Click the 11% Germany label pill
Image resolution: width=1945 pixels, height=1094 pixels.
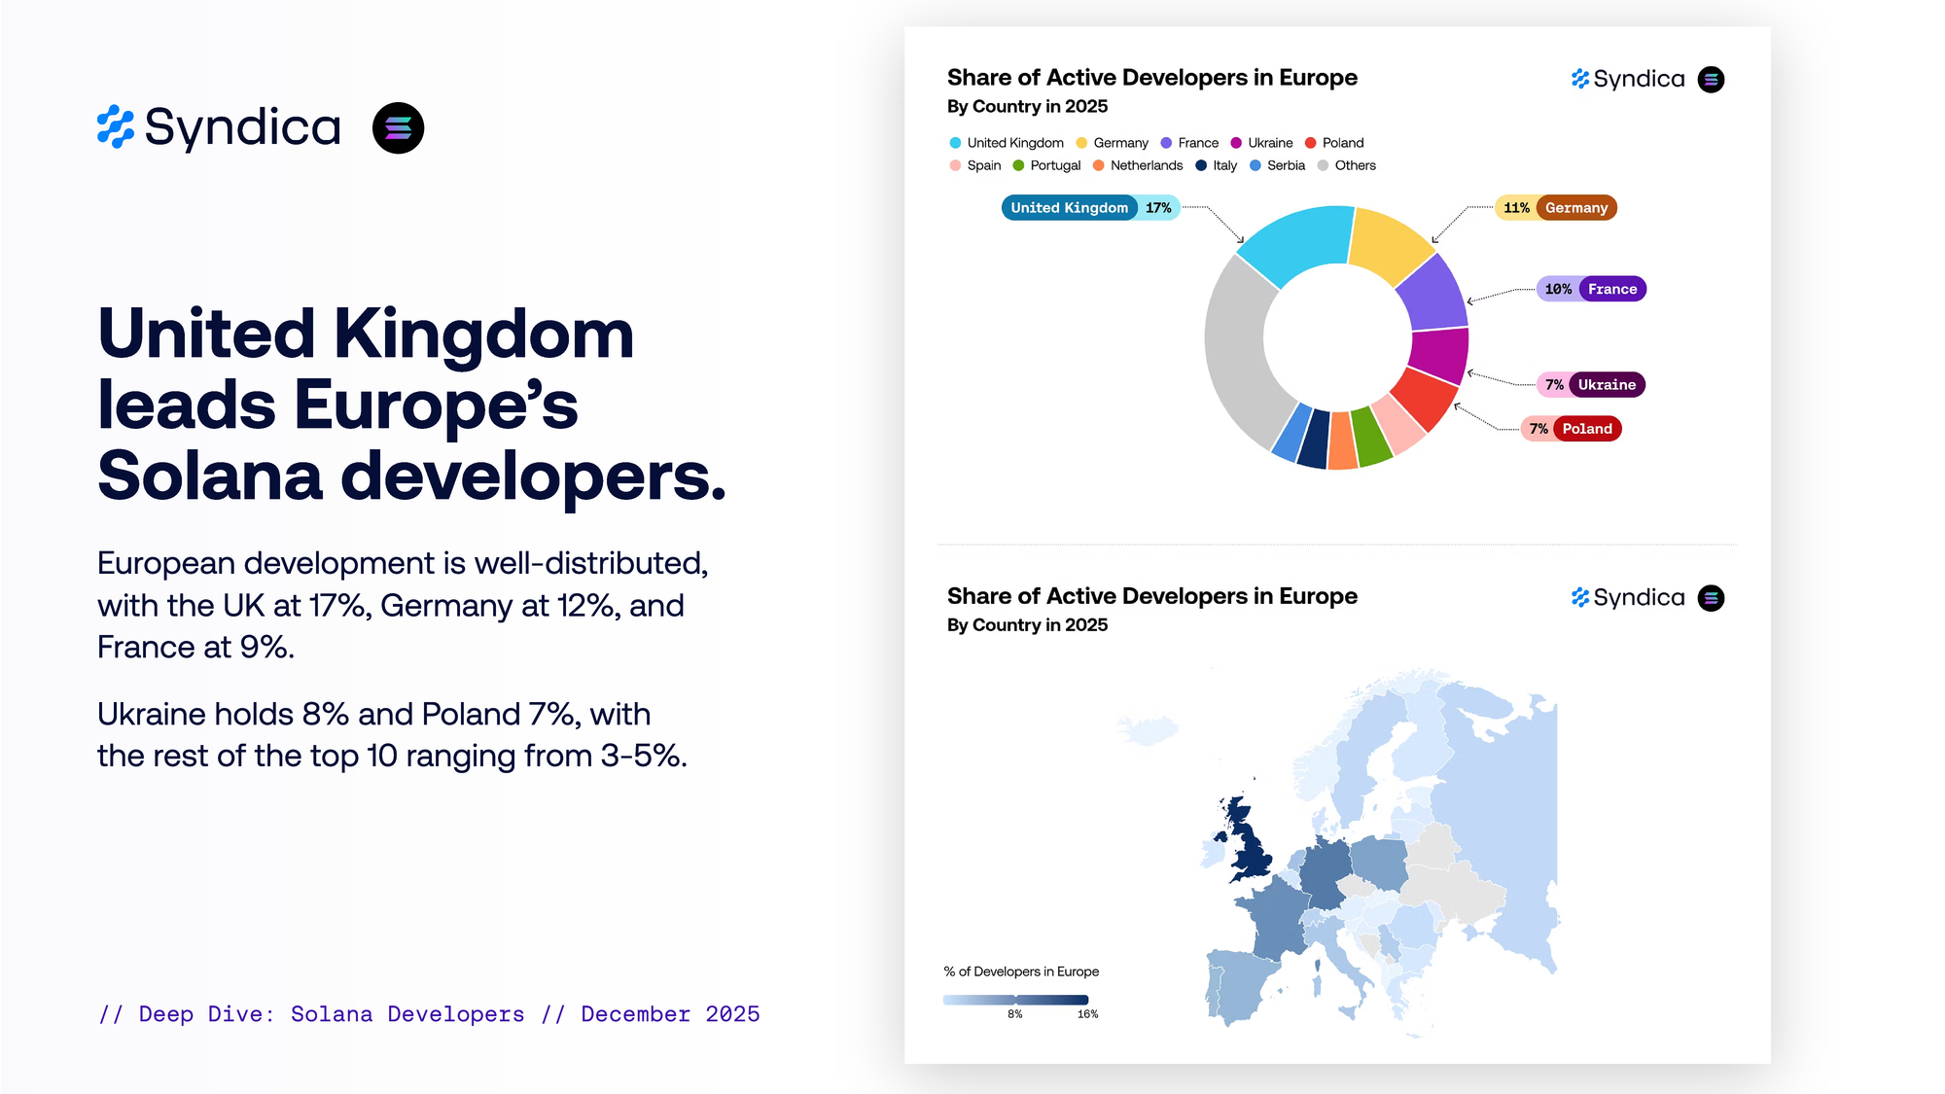coord(1555,207)
